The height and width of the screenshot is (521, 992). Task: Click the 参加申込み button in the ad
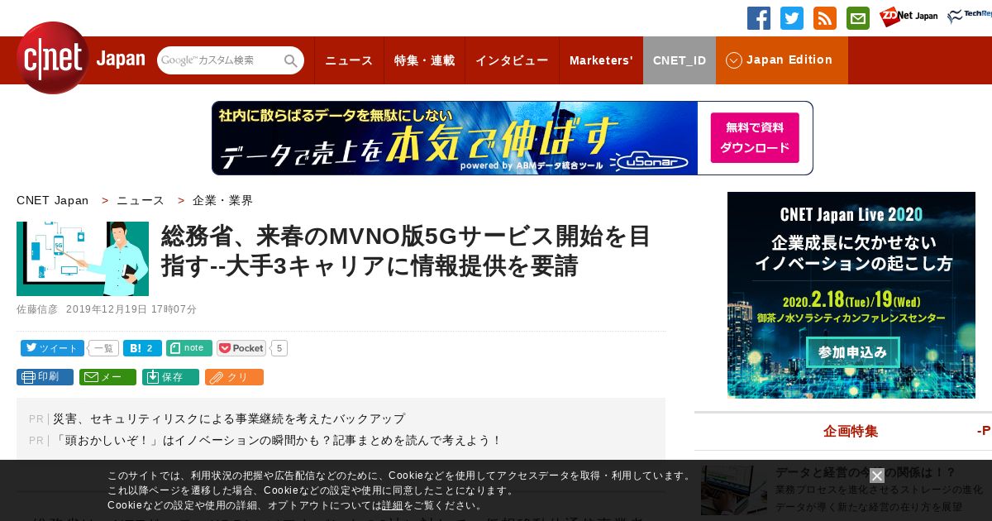pyautogui.click(x=853, y=351)
